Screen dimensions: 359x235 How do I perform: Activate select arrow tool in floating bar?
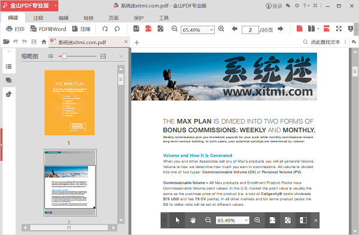point(178,220)
